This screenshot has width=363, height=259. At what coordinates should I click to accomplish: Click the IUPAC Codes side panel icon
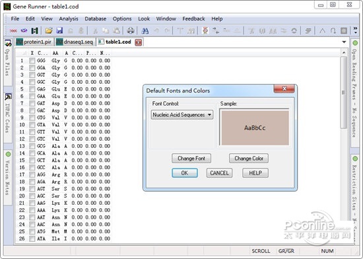tap(8, 96)
